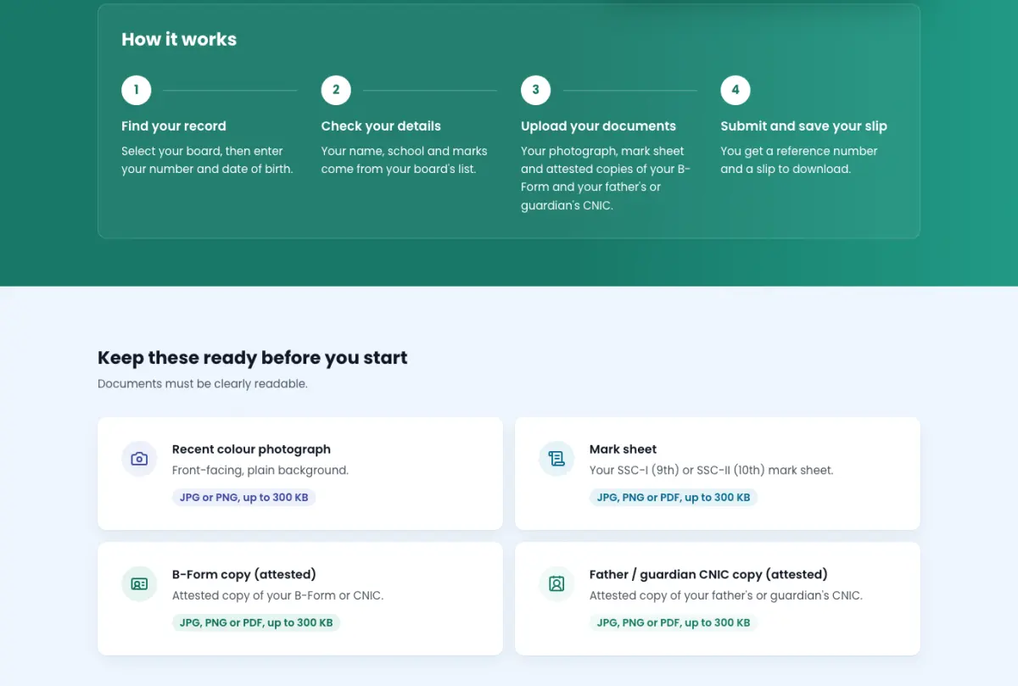Click step 2 circle above Check your details

[336, 90]
